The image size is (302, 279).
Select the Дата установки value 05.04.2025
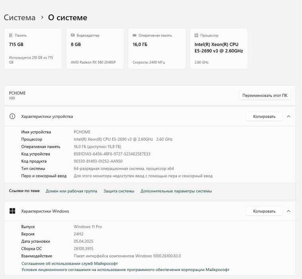tap(84, 242)
